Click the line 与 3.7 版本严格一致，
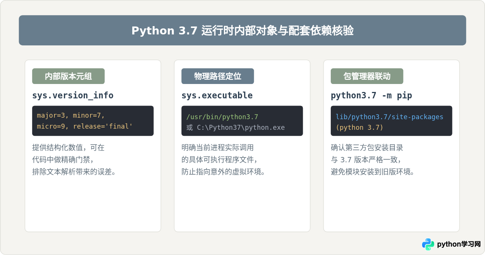Image resolution: width=485 pixels, height=255 pixels. (x=366, y=160)
